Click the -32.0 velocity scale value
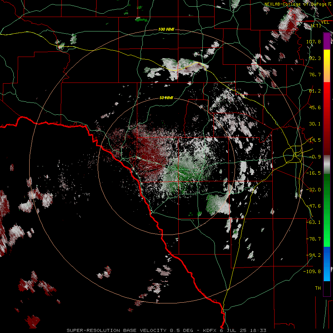 coord(313,190)
